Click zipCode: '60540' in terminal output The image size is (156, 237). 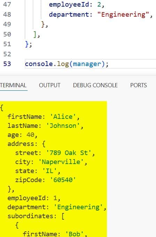click(x=46, y=180)
